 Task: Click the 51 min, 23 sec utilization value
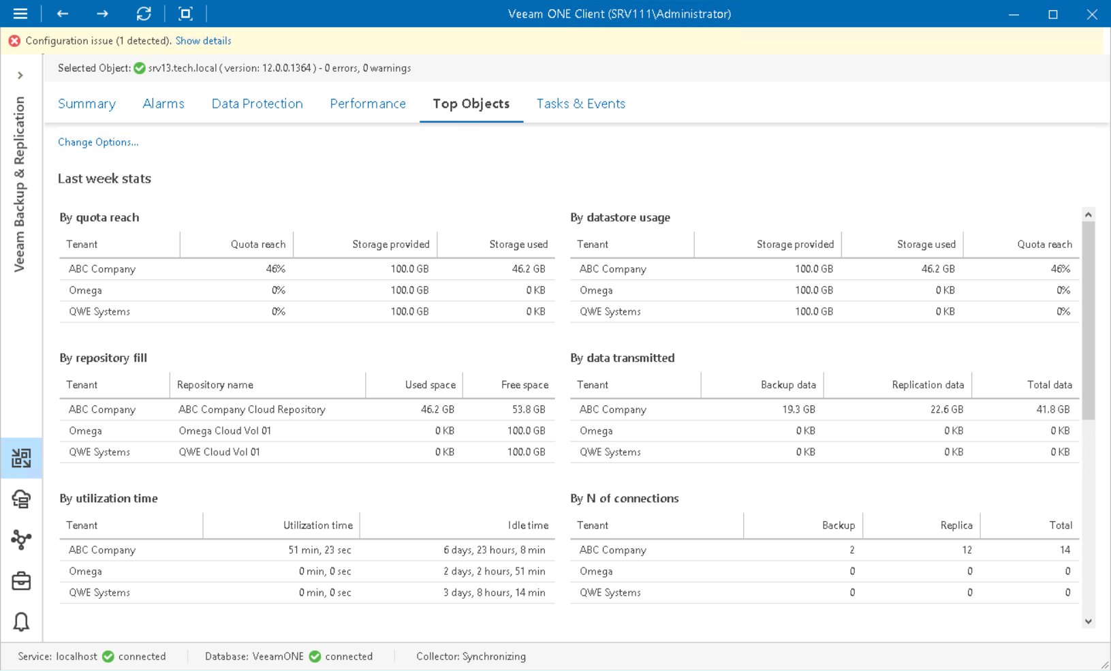coord(320,550)
